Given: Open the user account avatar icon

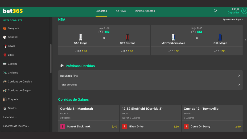Looking at the screenshot, I should (244, 11).
